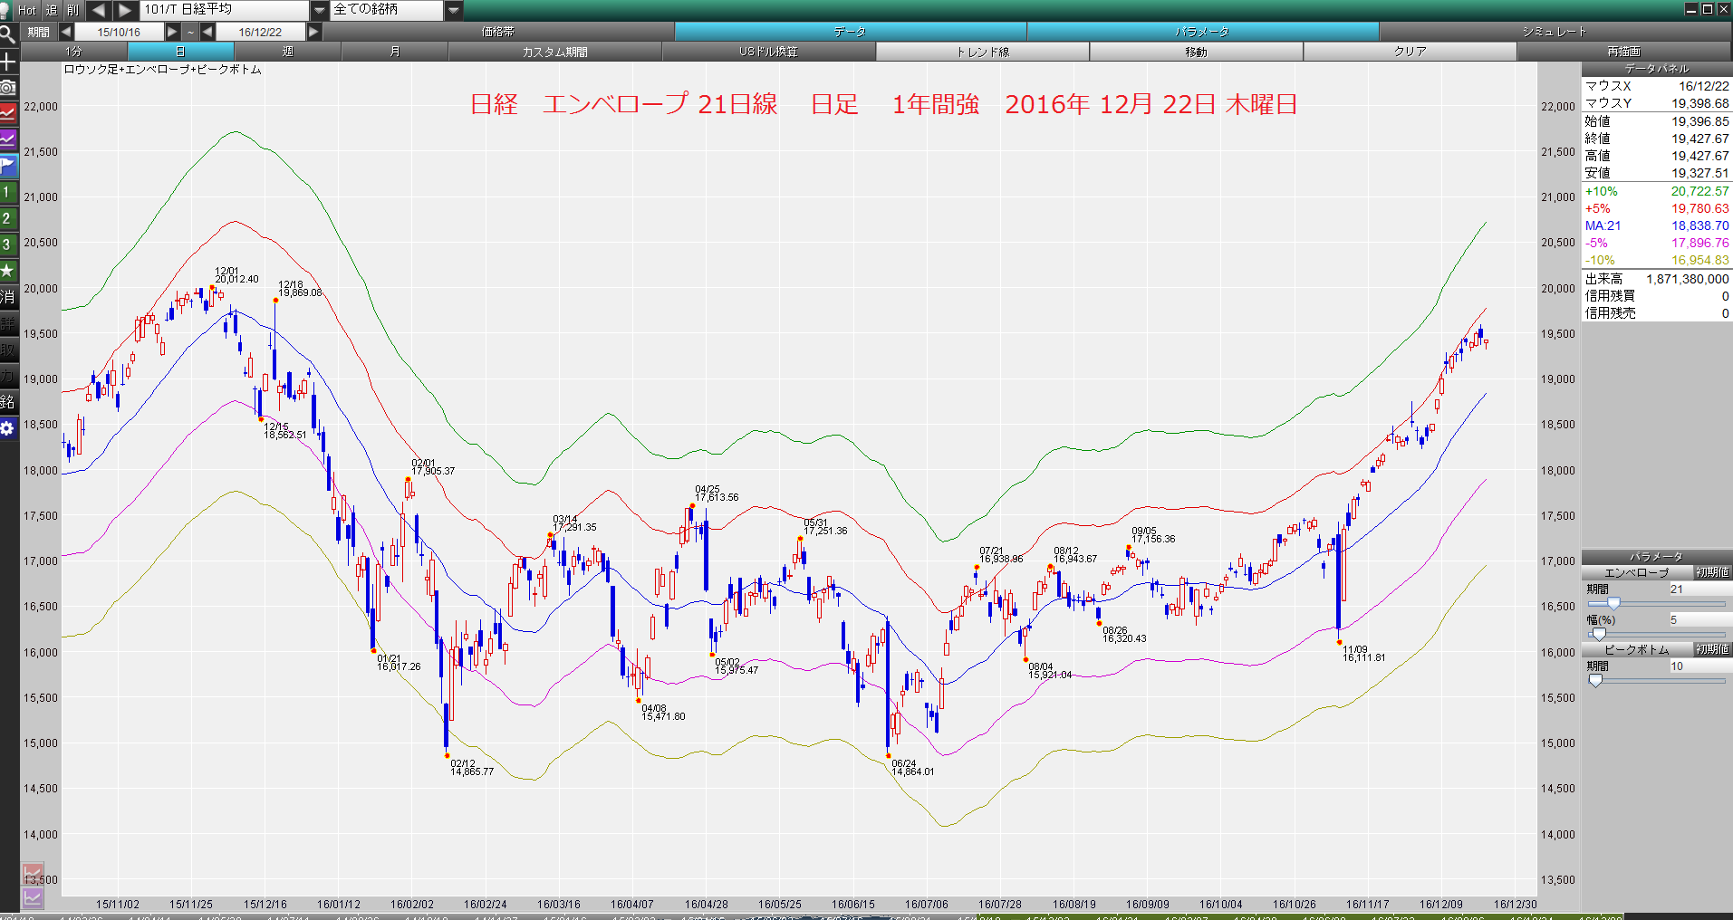The width and height of the screenshot is (1733, 920).
Task: Select the シミュレート tab
Action: click(1555, 32)
